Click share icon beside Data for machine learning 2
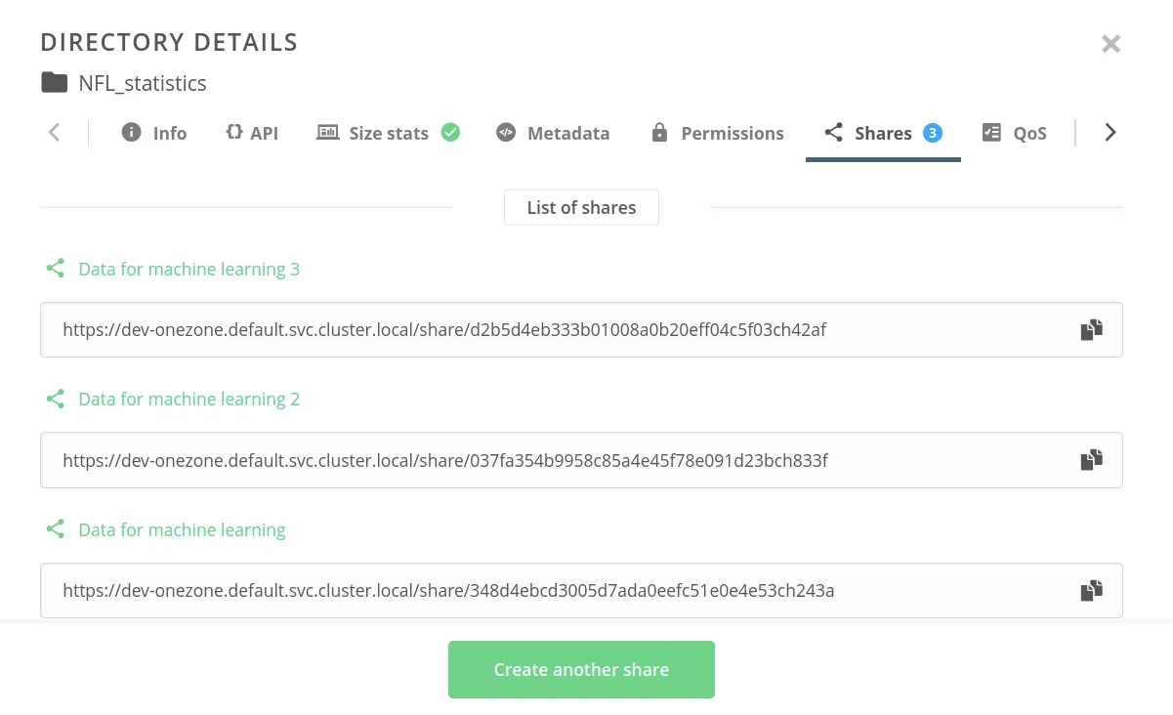 click(x=56, y=399)
